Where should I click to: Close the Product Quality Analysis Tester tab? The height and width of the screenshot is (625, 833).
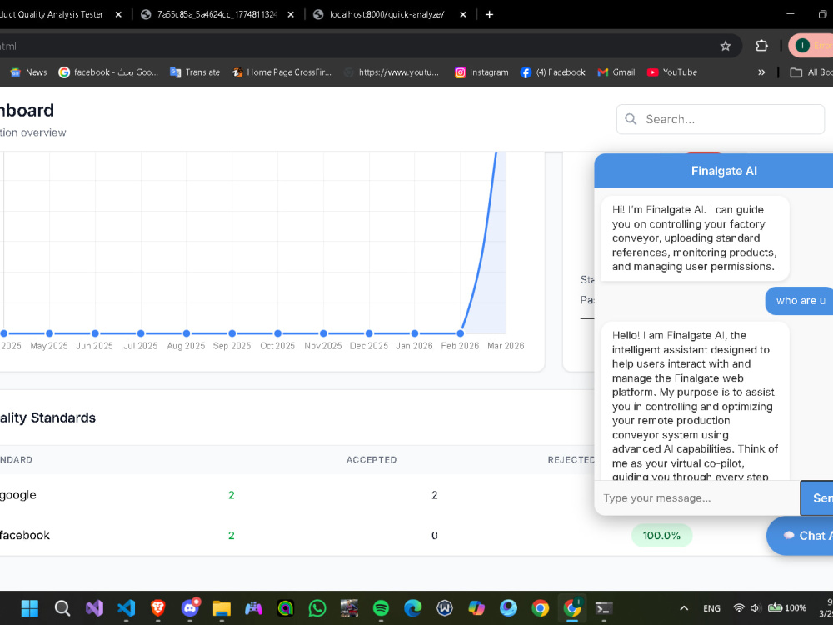[x=118, y=14]
